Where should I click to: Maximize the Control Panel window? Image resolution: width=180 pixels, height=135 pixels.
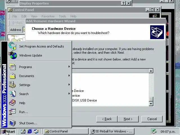[x=152, y=10]
